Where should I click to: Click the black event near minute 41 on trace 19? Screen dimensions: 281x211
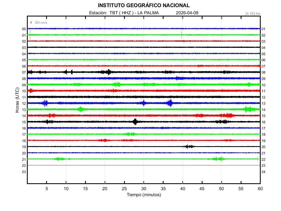point(189,146)
